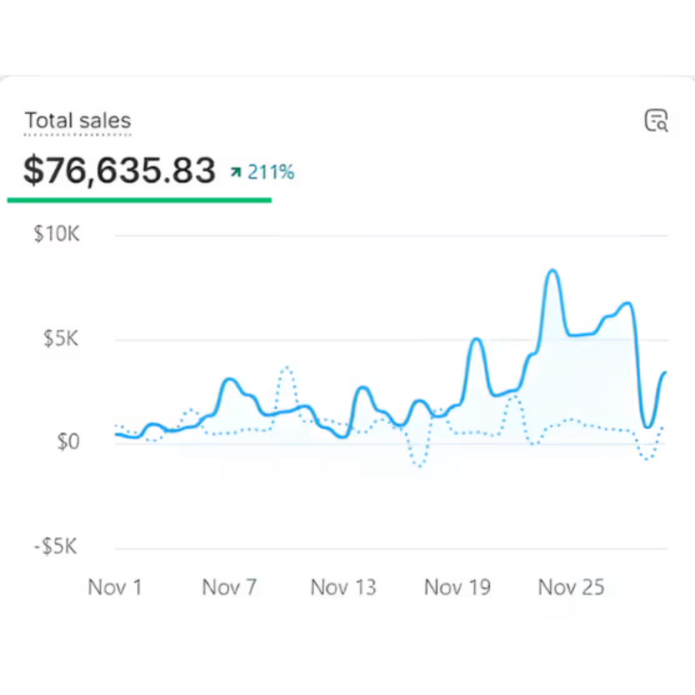
Task: Click the highest peak of the solid line
Action: (553, 271)
